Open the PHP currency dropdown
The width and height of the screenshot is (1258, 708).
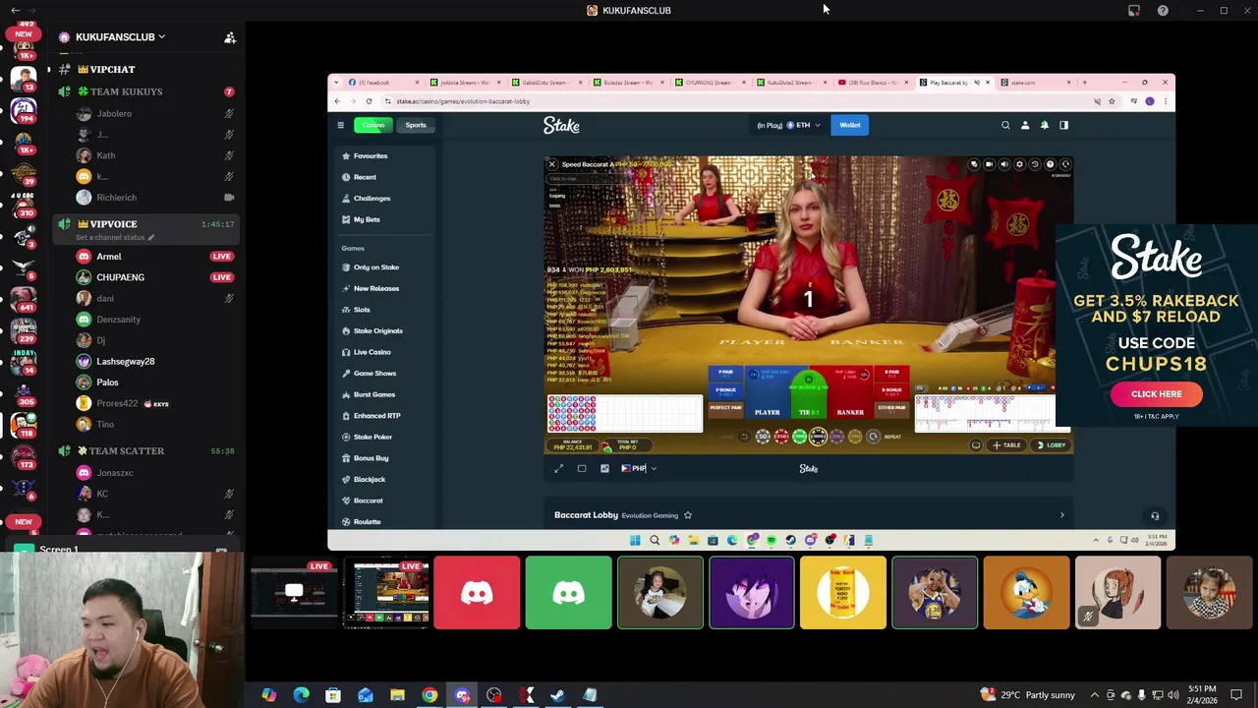pos(639,469)
